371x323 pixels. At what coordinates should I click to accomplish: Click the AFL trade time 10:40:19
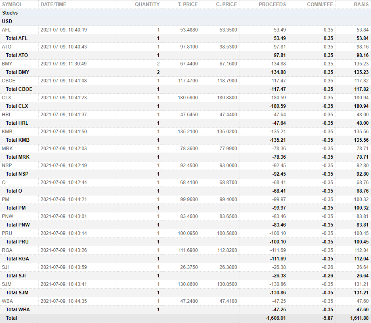point(78,30)
